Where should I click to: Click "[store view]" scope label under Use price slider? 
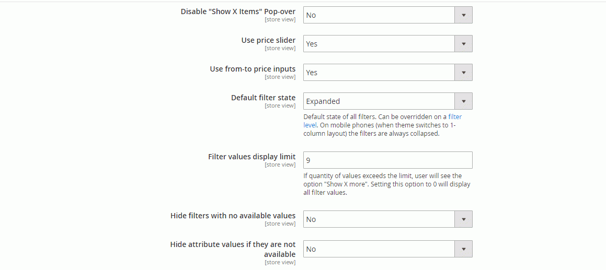point(280,49)
